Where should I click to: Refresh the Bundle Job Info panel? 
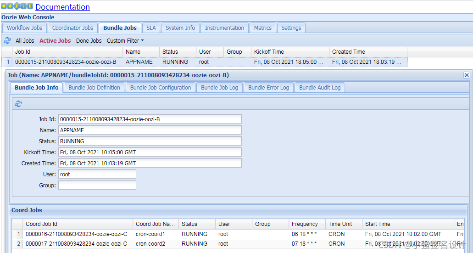pos(18,104)
